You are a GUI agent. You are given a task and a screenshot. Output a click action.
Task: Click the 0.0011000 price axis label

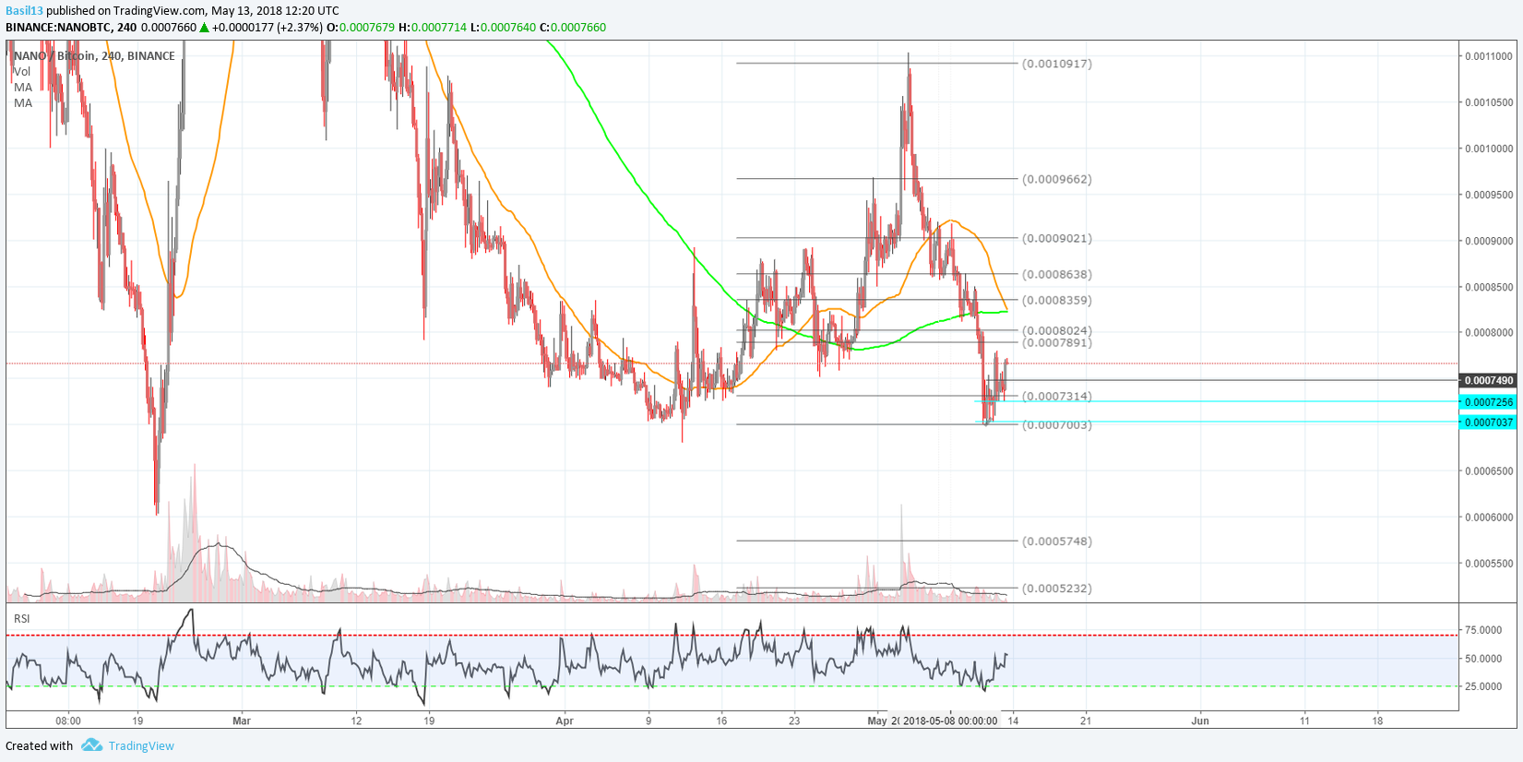[x=1489, y=55]
